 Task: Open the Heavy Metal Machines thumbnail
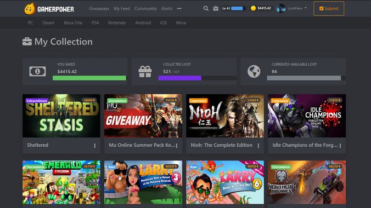click(307, 182)
